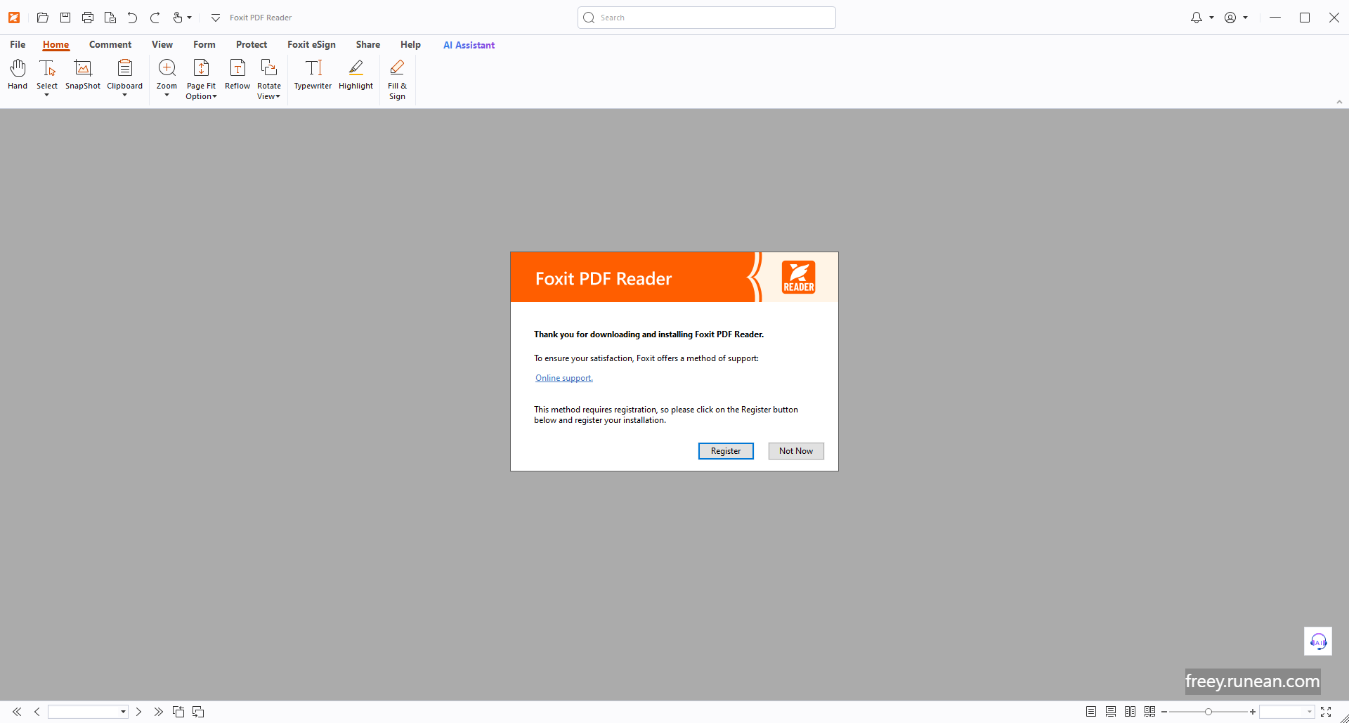Click the Foxit application logo icon
Viewport: 1349px width, 723px height.
[x=14, y=18]
